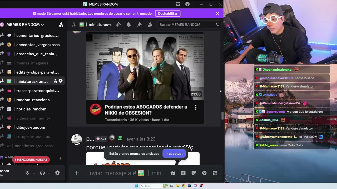
Task: Invite people to MEMES RANDOM server
Action: tap(61, 25)
